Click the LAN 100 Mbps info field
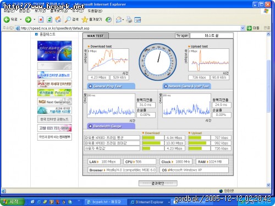 pyautogui.click(x=104, y=162)
